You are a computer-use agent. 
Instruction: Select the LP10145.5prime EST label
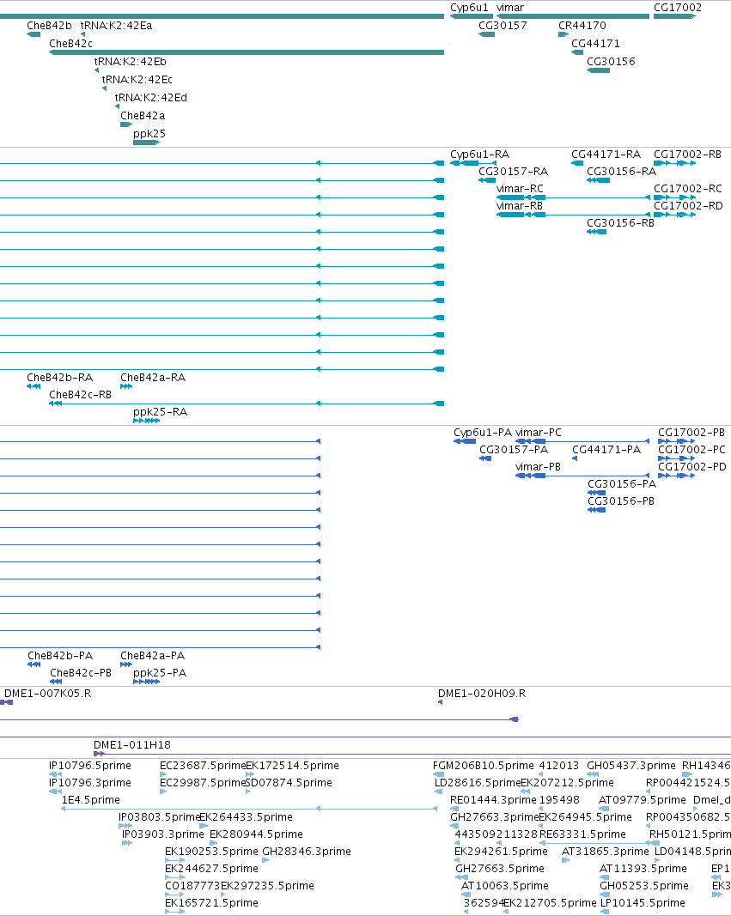[643, 903]
